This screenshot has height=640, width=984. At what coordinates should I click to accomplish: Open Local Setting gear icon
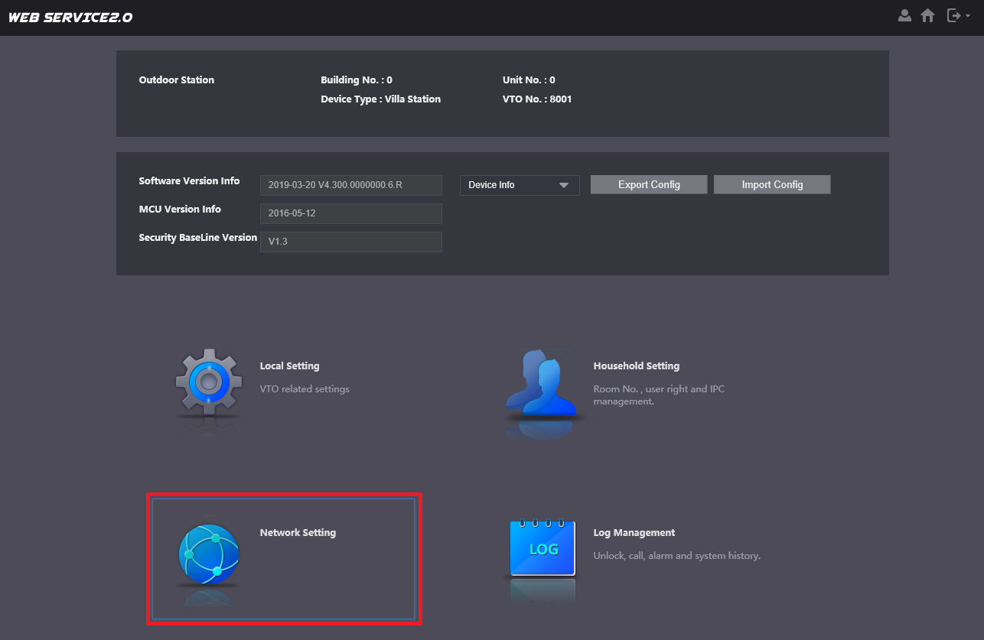click(208, 382)
